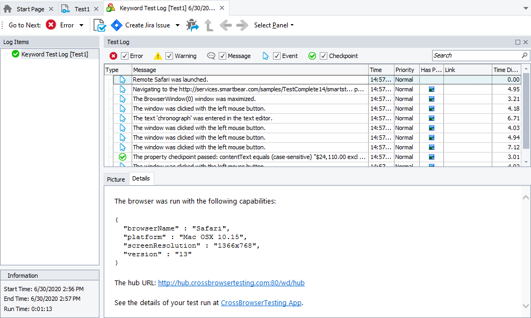Disable the Checkpoint filter checkbox
This screenshot has width=531, height=318.
(324, 56)
